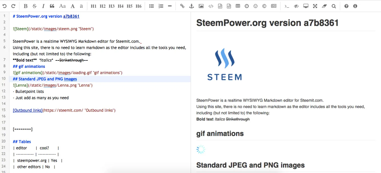This screenshot has width=381, height=173.
Task: Insert a link using the chain icon
Action: click(182, 6)
